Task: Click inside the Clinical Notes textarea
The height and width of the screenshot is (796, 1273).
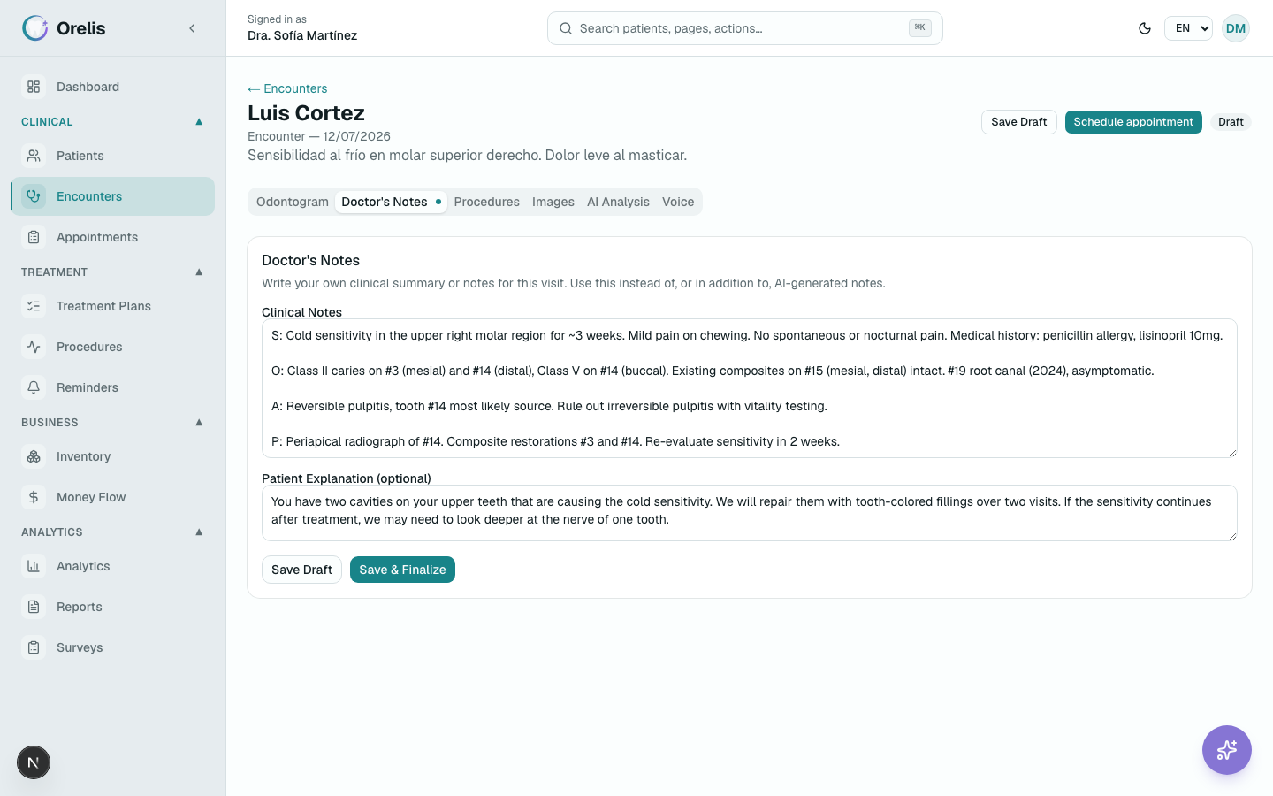Action: click(x=750, y=388)
